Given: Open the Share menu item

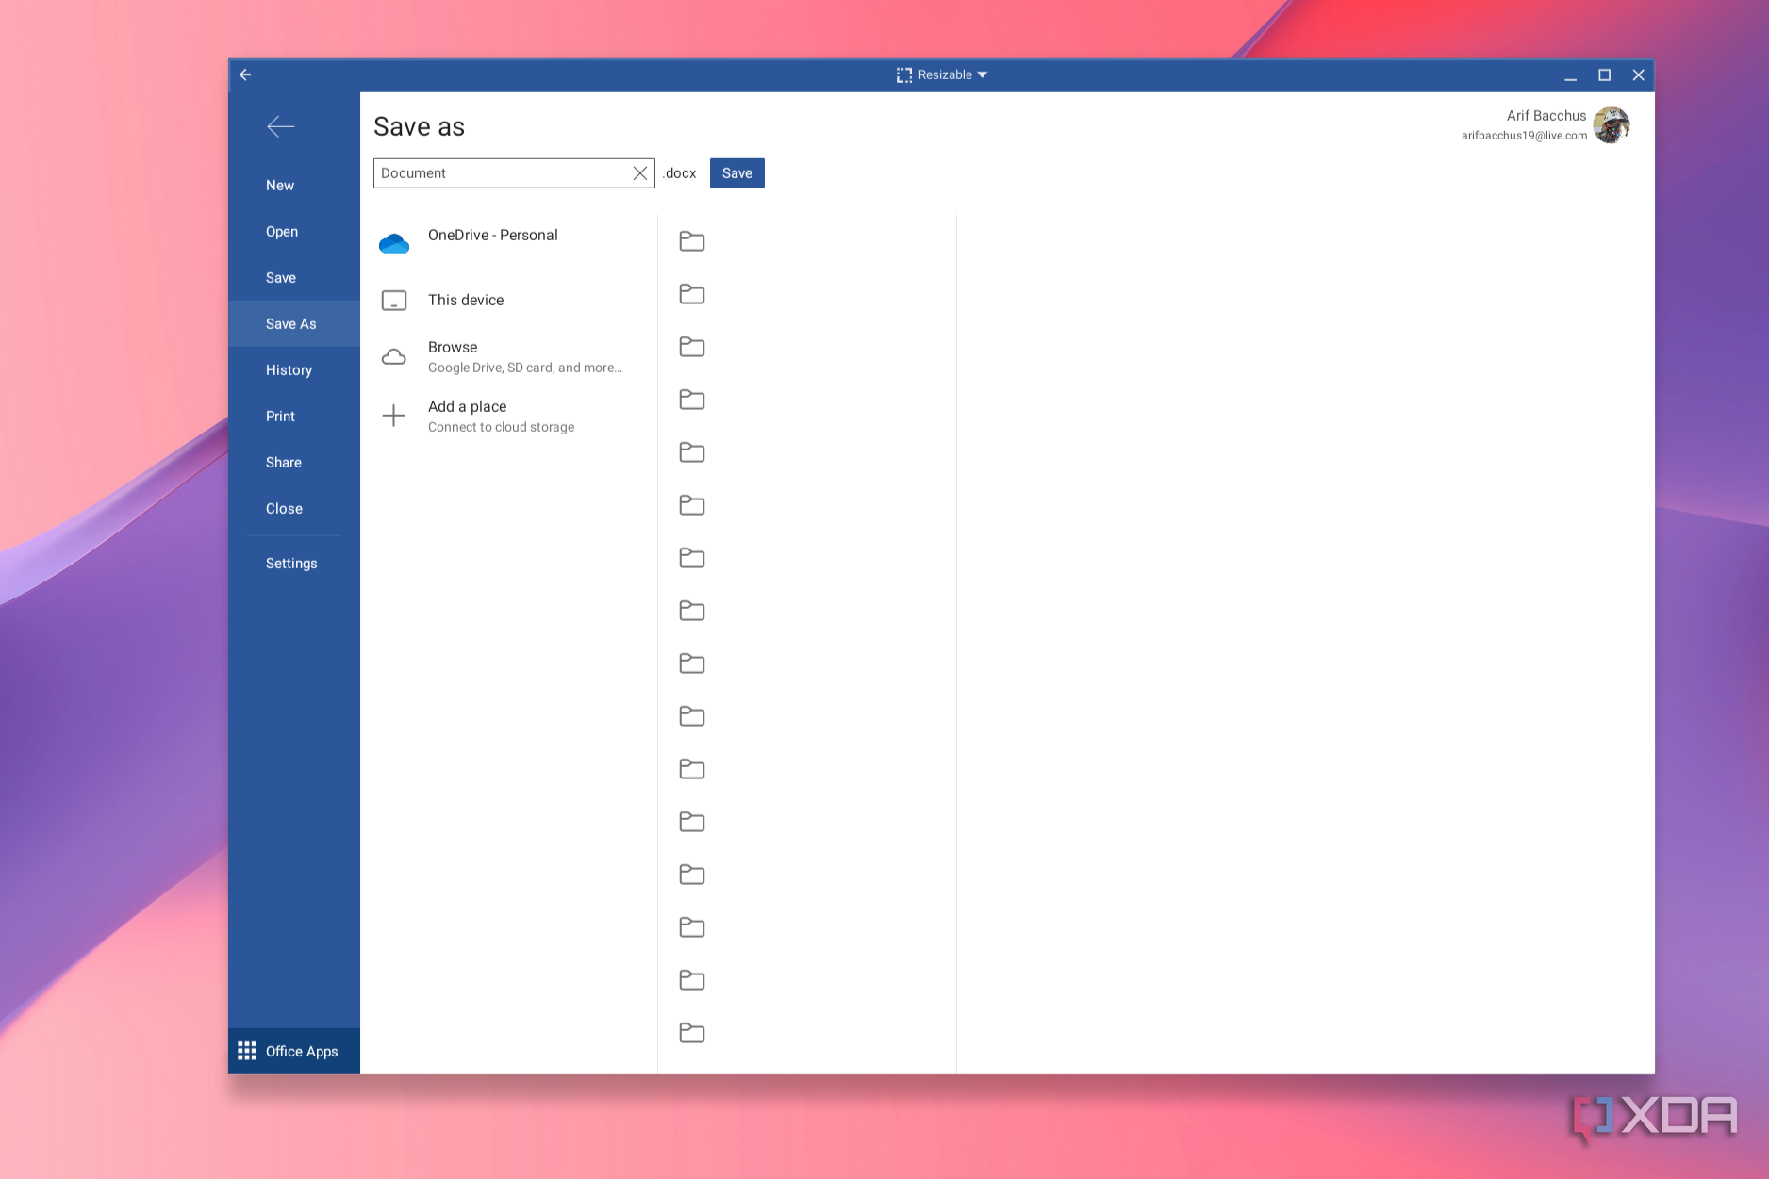Looking at the screenshot, I should click(x=283, y=462).
